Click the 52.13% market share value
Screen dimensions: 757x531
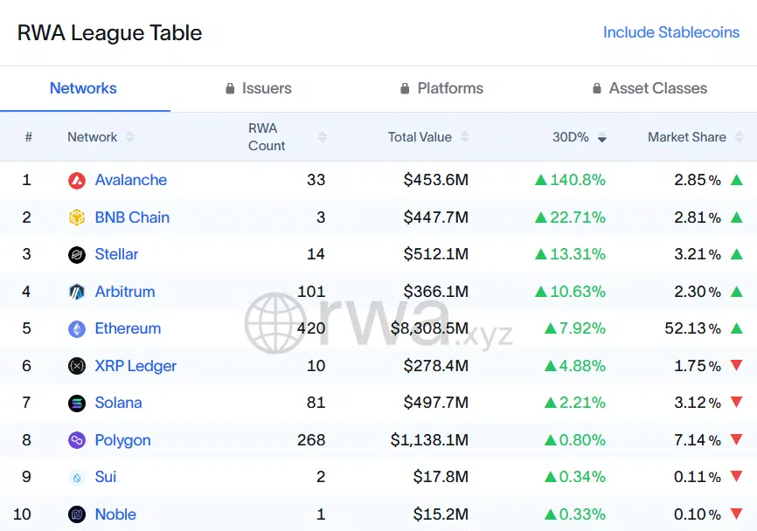tap(693, 328)
